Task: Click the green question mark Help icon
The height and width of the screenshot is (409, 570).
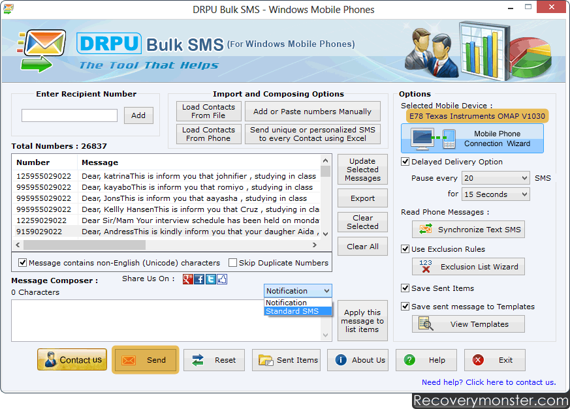Action: click(409, 360)
